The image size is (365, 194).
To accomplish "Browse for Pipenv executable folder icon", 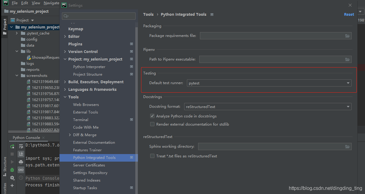I will (x=347, y=59).
